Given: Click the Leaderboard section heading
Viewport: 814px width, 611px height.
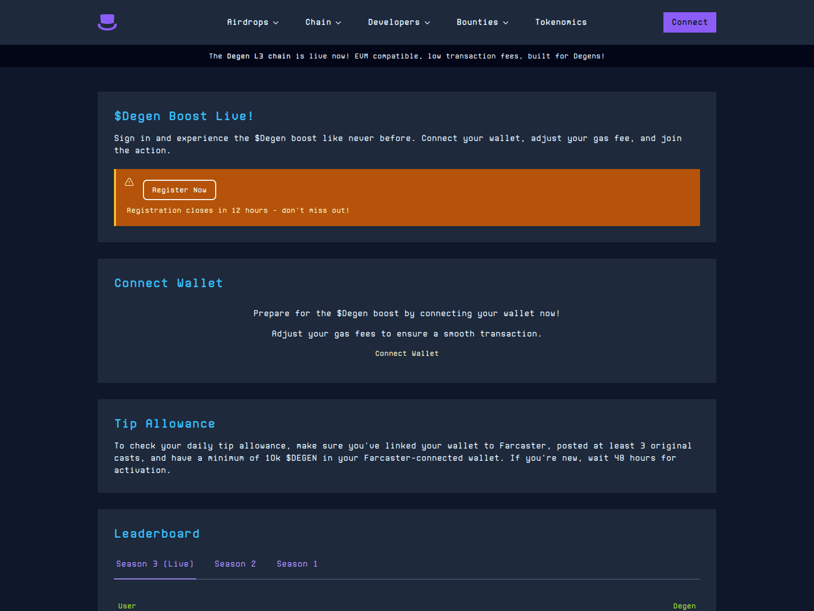Looking at the screenshot, I should pos(157,534).
